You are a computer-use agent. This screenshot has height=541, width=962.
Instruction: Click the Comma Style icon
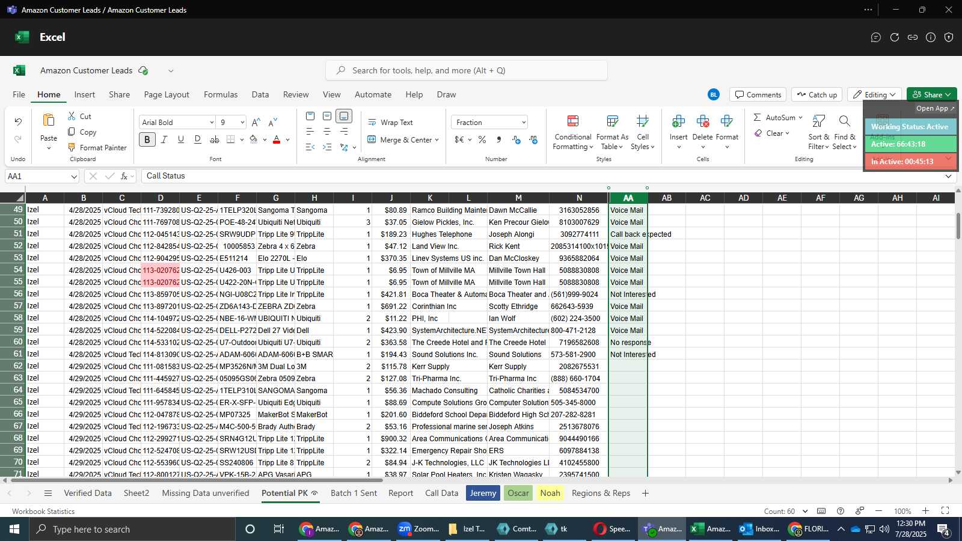(499, 139)
